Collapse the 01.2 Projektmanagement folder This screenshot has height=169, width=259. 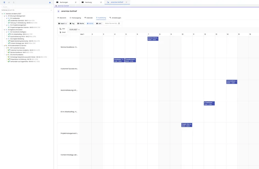tap(7, 25)
